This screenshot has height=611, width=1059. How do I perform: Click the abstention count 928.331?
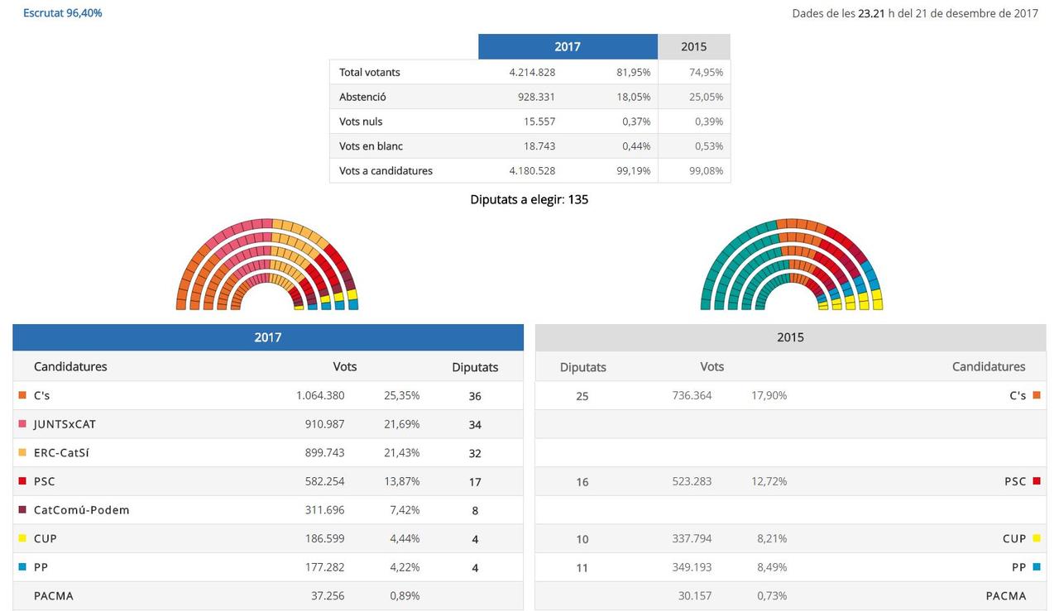pos(536,97)
